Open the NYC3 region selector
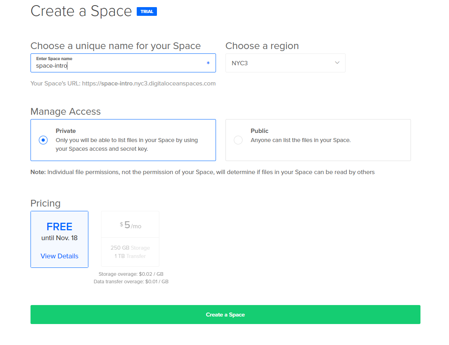This screenshot has height=345, width=449. coord(285,63)
